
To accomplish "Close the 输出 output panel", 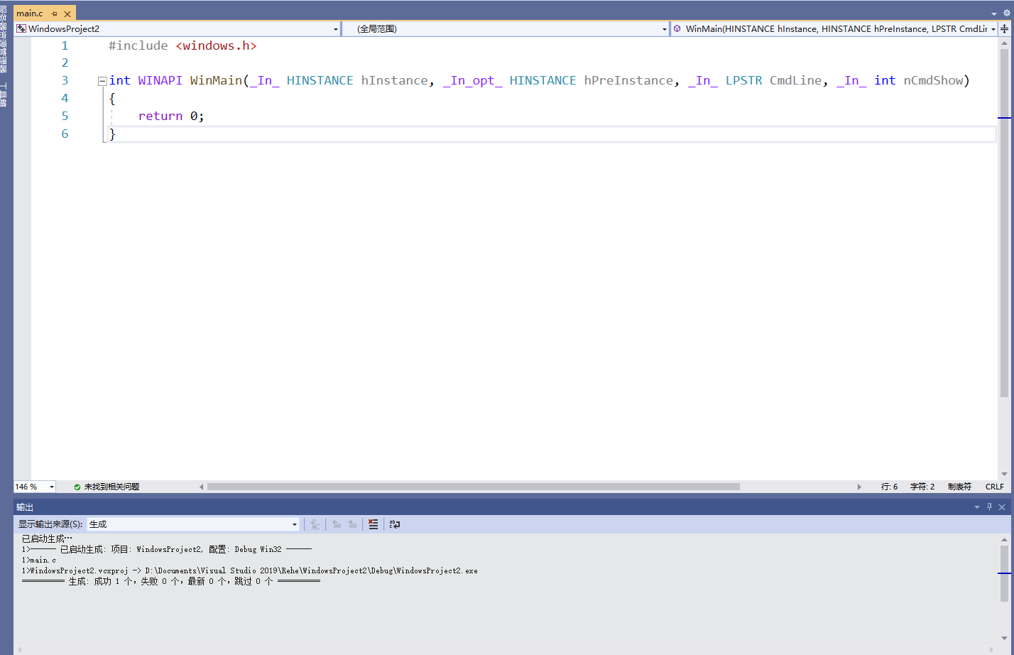I will click(x=1002, y=507).
